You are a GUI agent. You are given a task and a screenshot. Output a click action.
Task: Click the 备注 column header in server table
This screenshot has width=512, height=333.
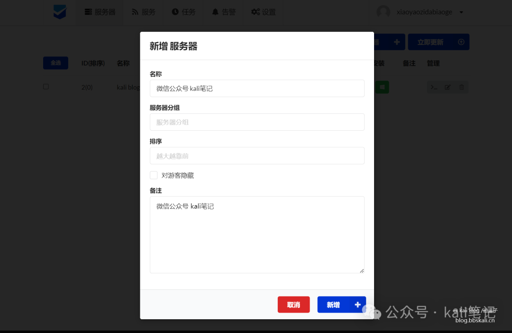[x=409, y=63]
